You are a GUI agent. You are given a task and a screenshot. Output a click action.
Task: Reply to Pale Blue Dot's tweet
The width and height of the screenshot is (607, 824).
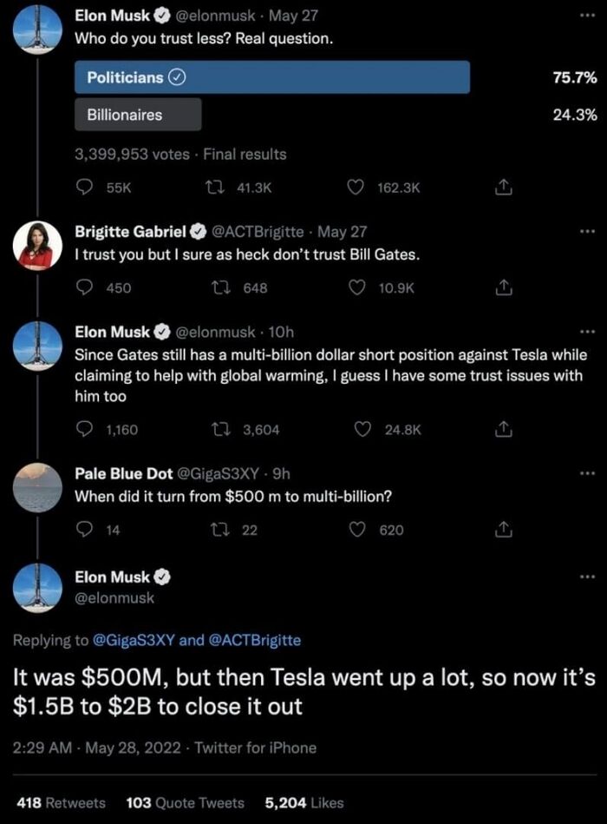click(86, 530)
